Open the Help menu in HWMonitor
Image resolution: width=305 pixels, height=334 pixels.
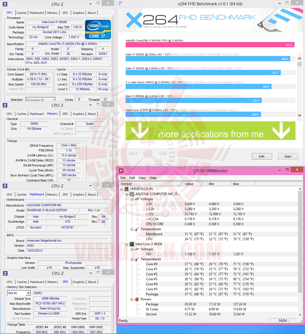153,178
